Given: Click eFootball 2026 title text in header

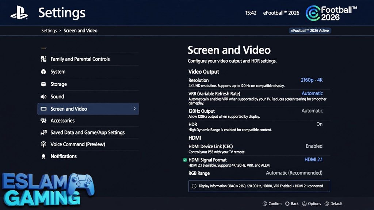Looking at the screenshot, I should [x=281, y=13].
